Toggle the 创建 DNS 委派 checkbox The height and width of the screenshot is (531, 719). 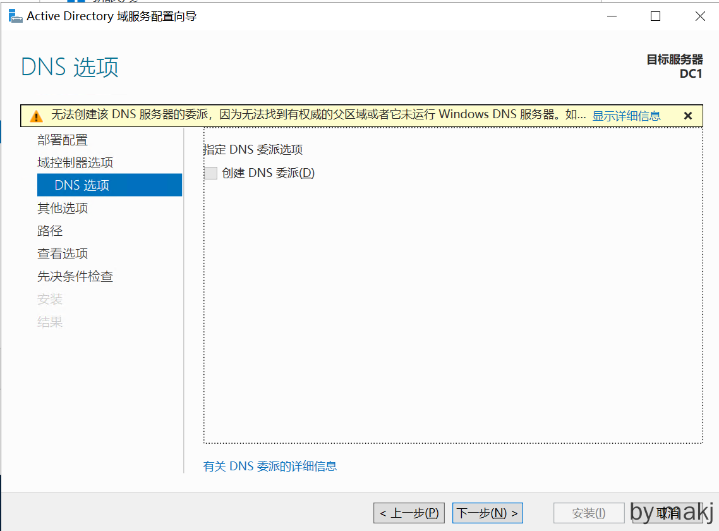[211, 173]
